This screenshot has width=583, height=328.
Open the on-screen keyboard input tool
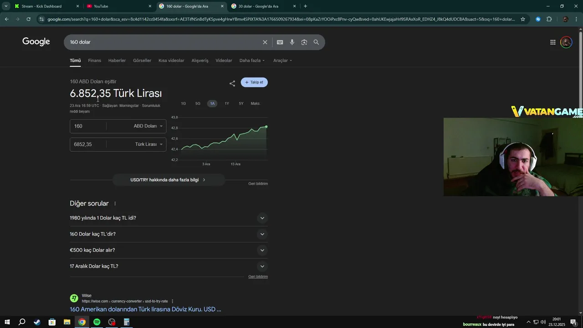(x=280, y=42)
